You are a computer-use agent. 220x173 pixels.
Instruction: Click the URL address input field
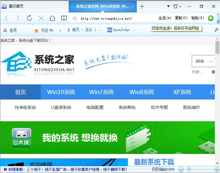tap(115, 18)
